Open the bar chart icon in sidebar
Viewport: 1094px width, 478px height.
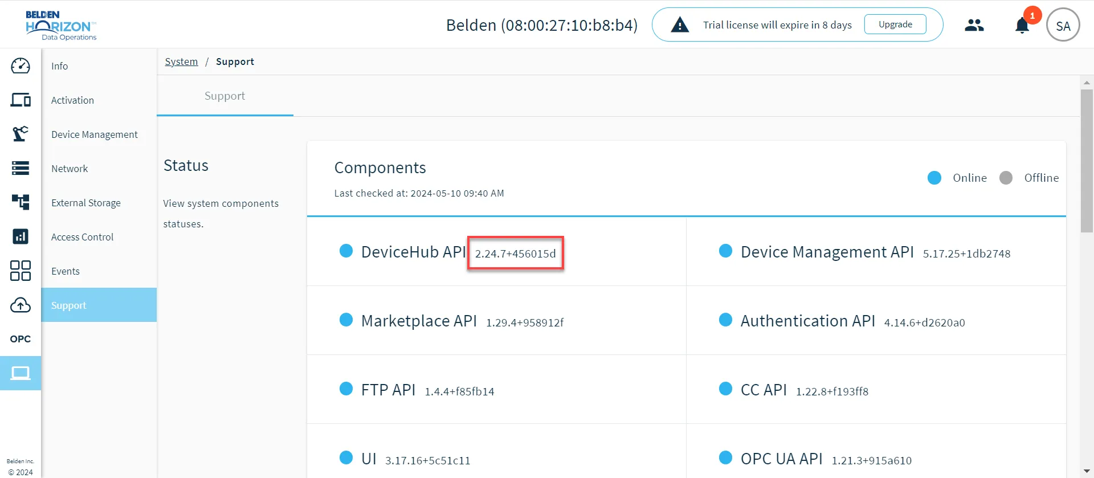click(21, 236)
